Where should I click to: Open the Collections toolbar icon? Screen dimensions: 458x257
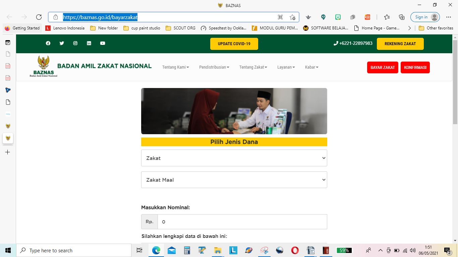point(402,17)
